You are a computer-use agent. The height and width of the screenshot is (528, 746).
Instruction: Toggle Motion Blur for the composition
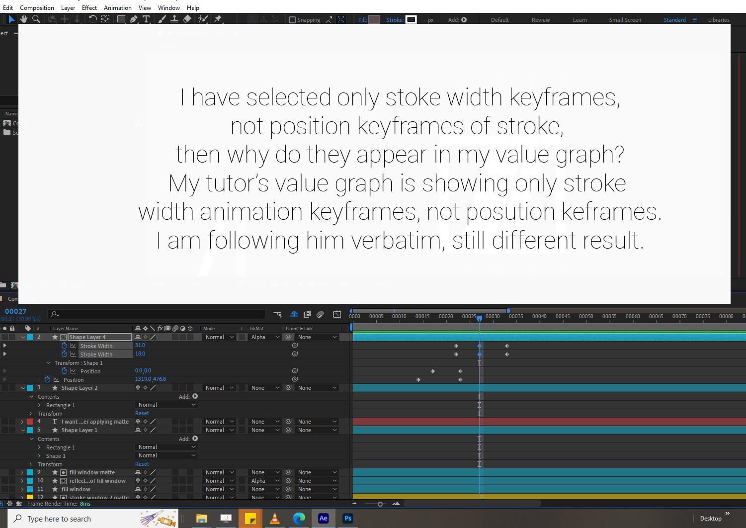click(320, 314)
